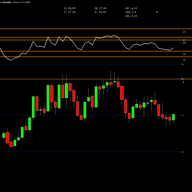Viewport: 192px width, 192px height.
Task: Click the open price value 'O: 16.39'
Action: (x=70, y=8)
